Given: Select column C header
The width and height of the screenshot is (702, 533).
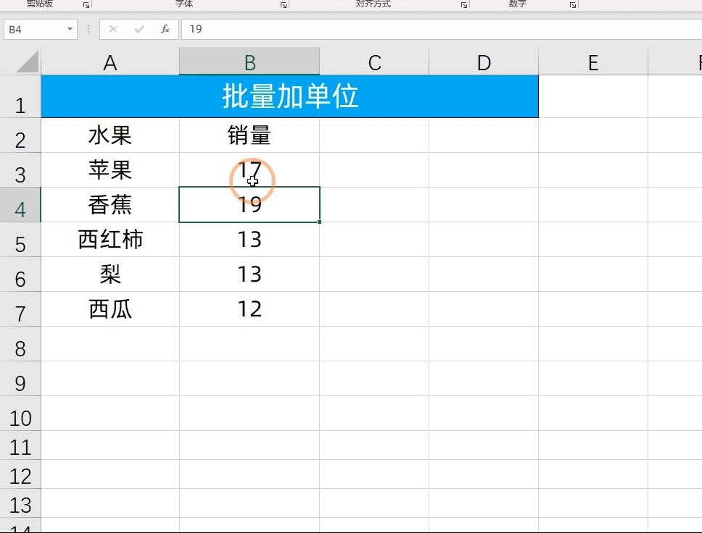Looking at the screenshot, I should (374, 62).
